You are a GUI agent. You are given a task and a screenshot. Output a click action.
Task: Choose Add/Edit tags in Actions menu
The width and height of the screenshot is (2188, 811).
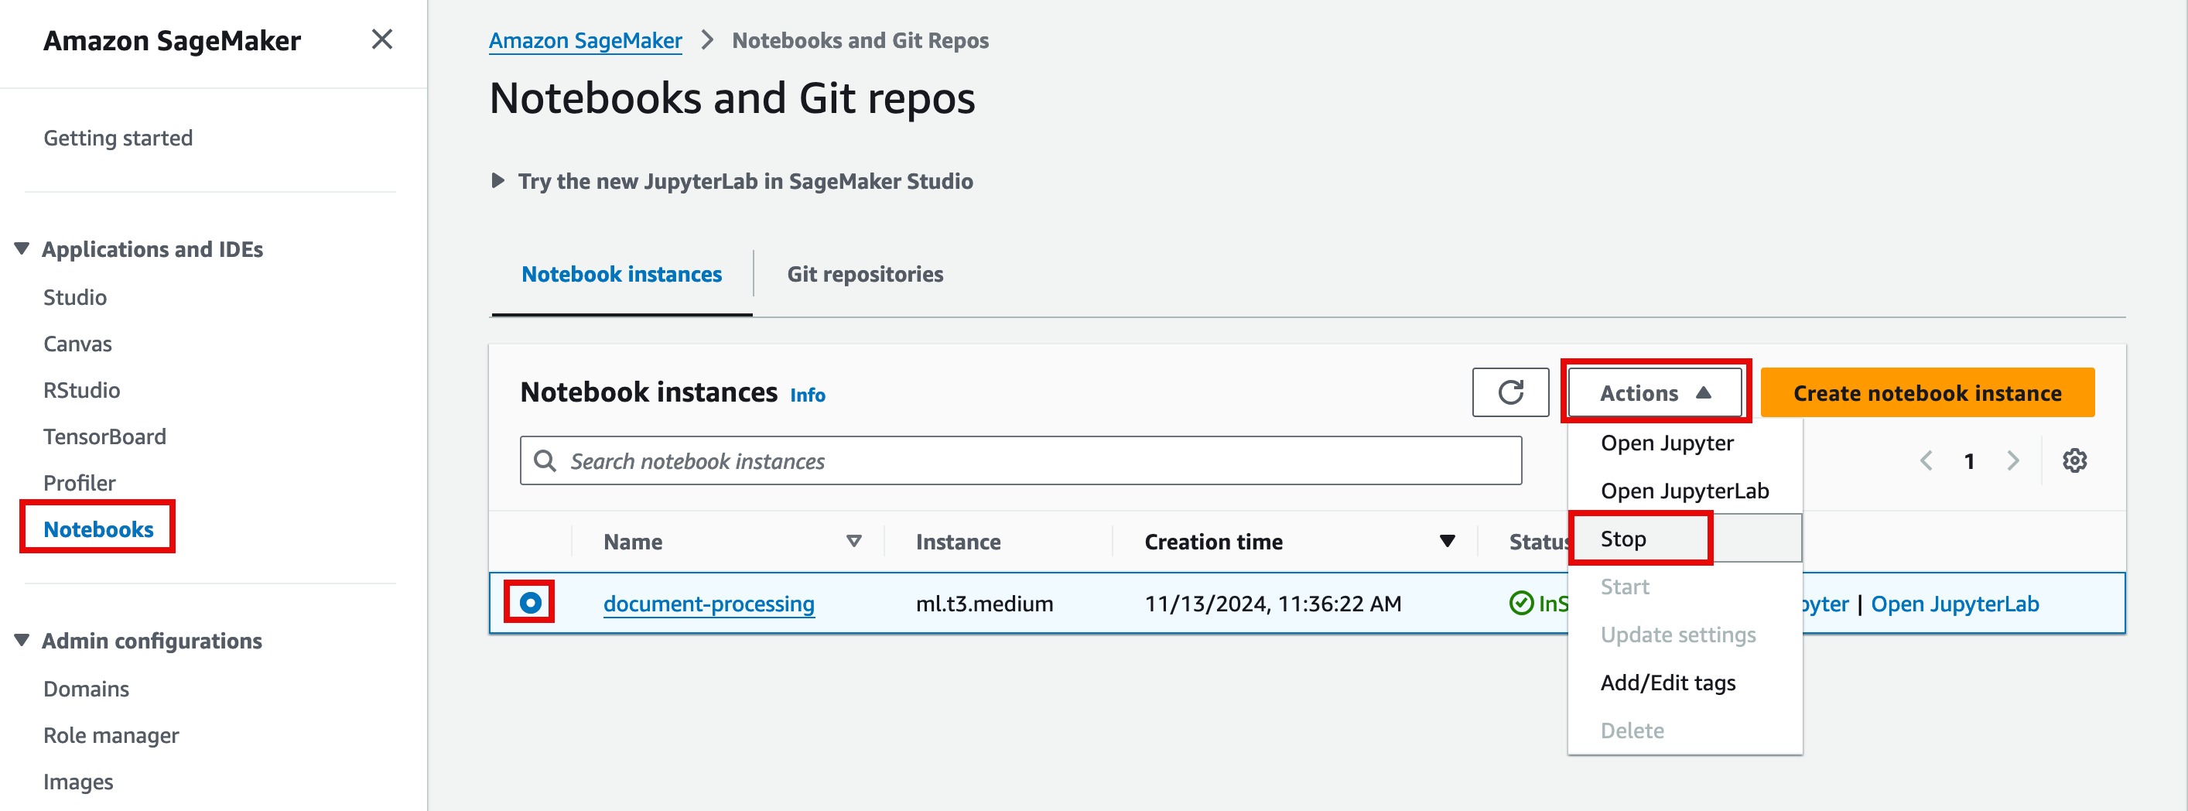[1667, 683]
